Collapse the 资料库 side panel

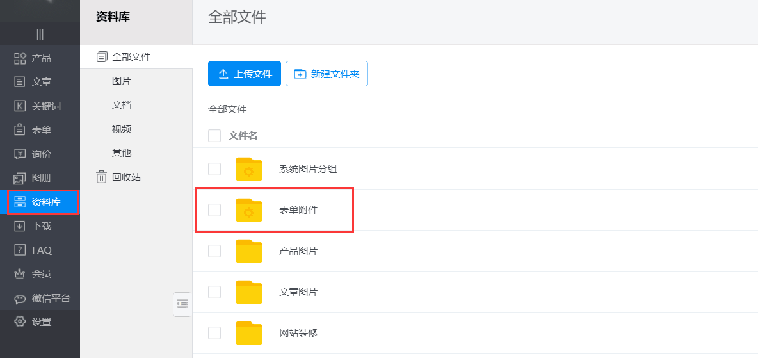[182, 304]
